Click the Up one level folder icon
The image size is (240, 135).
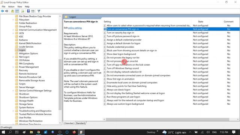click(12, 11)
